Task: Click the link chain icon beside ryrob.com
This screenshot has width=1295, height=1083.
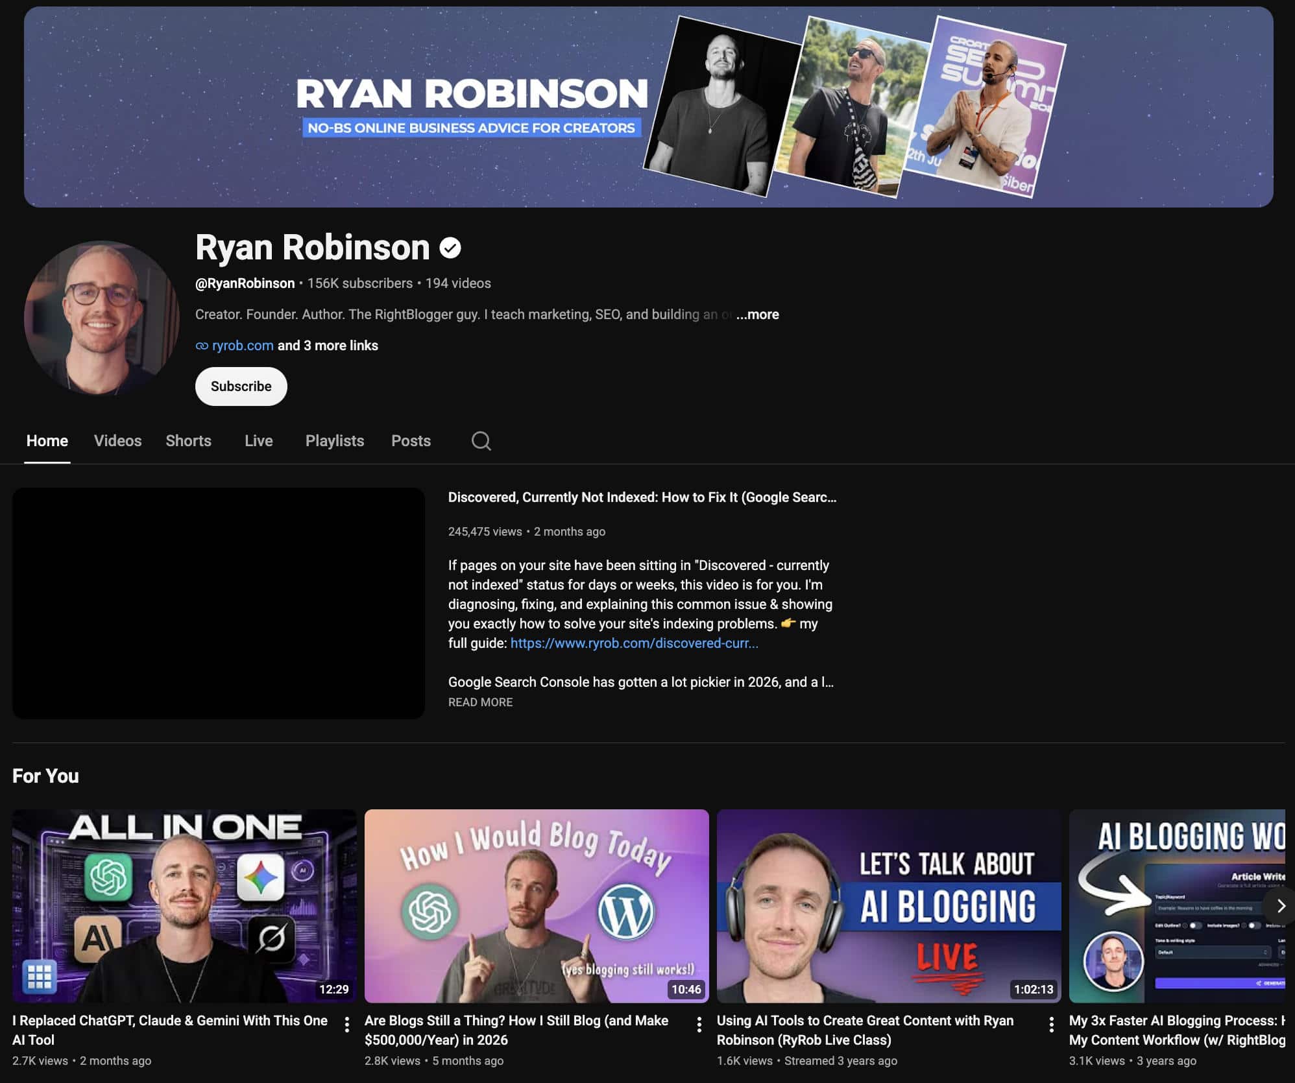Action: (x=202, y=346)
